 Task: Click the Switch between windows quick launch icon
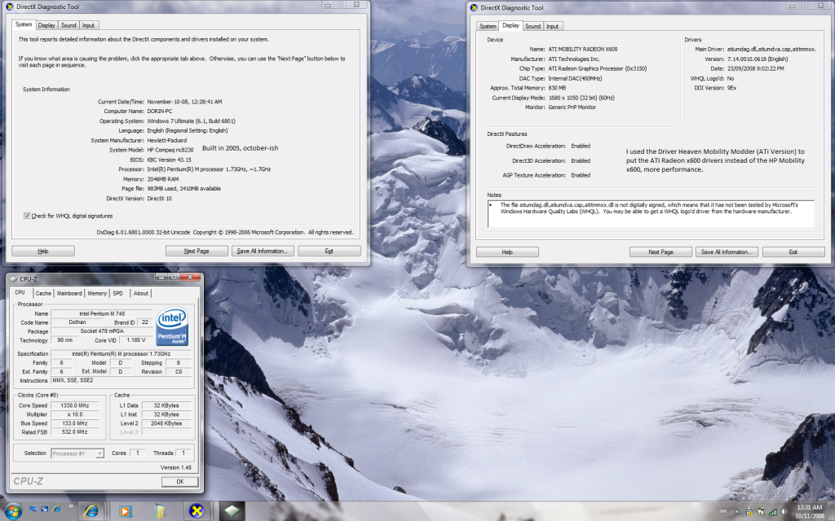tap(45, 509)
